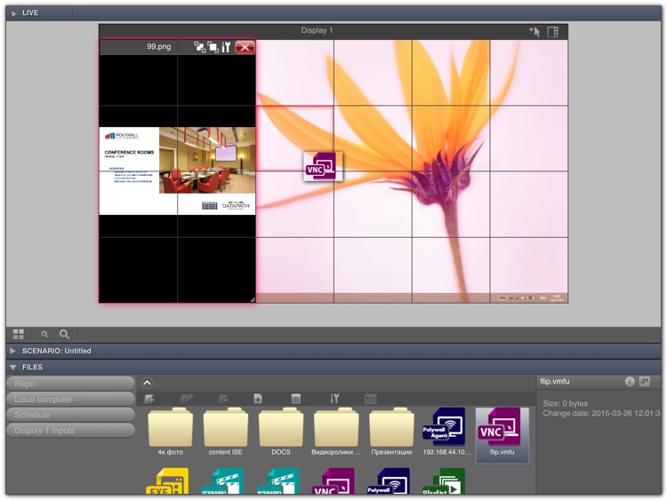The image size is (667, 500).
Task: Collapse the FILES section triangle
Action: [12, 367]
